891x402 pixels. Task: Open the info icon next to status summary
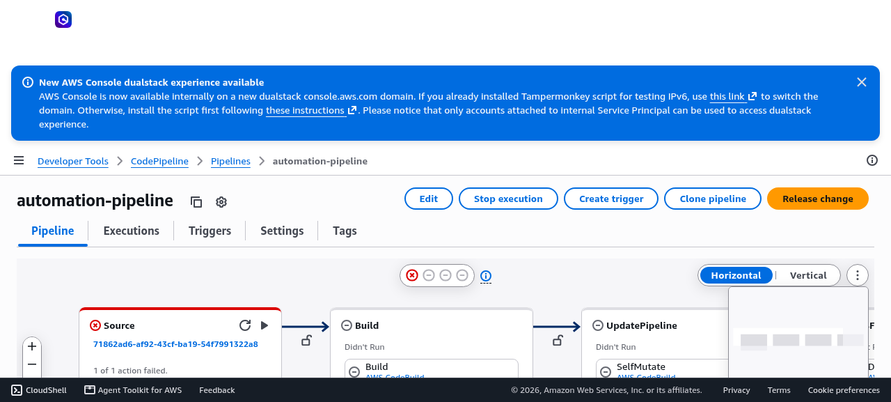pos(486,276)
